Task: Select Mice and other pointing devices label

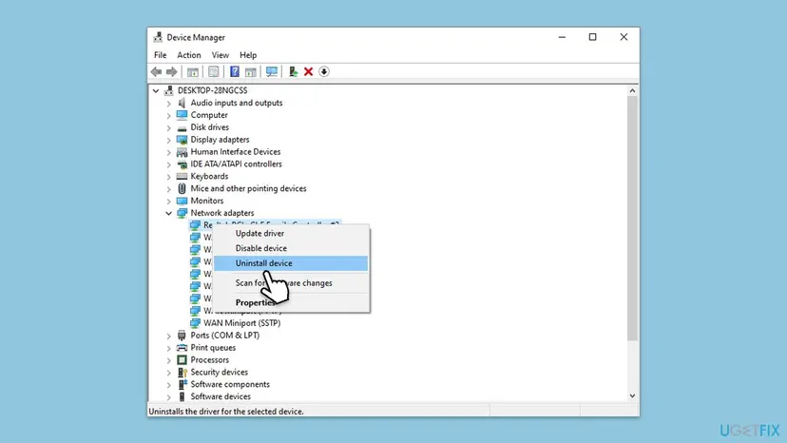Action: [248, 188]
